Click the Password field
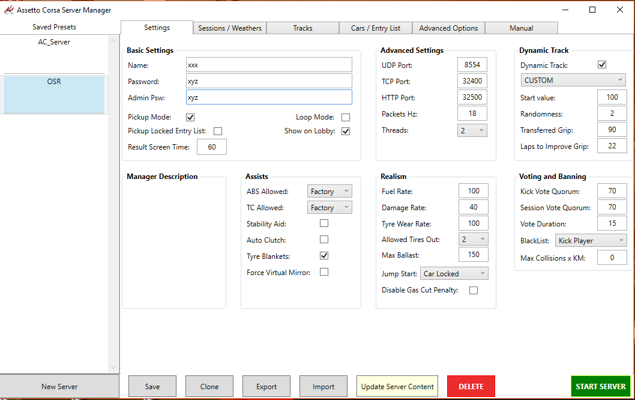Screen dimensions: 635x400 coord(269,81)
